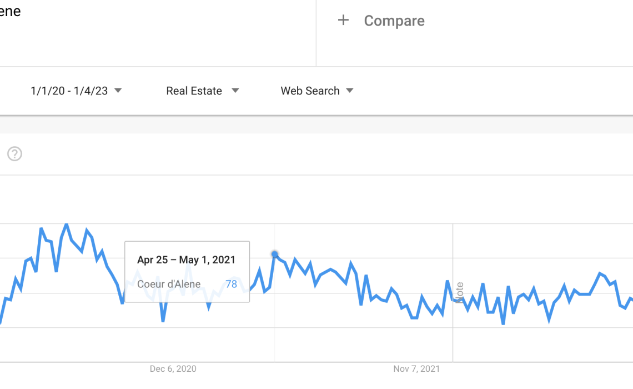Add a comparison via the Compare text
The height and width of the screenshot is (389, 633).
click(394, 21)
